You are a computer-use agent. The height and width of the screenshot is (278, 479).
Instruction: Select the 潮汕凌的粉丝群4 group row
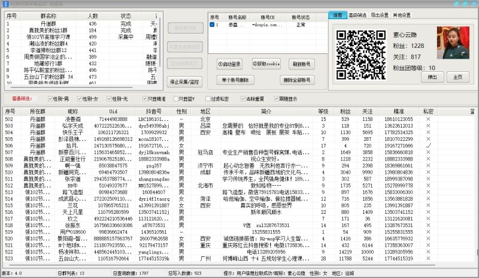tap(81, 43)
